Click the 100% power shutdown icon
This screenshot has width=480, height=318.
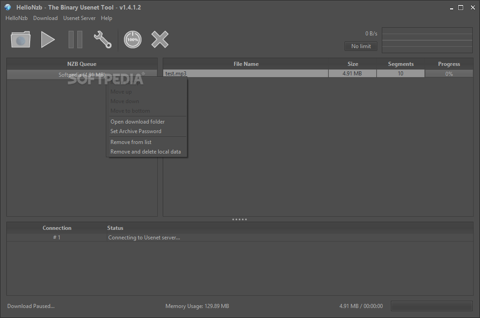133,40
